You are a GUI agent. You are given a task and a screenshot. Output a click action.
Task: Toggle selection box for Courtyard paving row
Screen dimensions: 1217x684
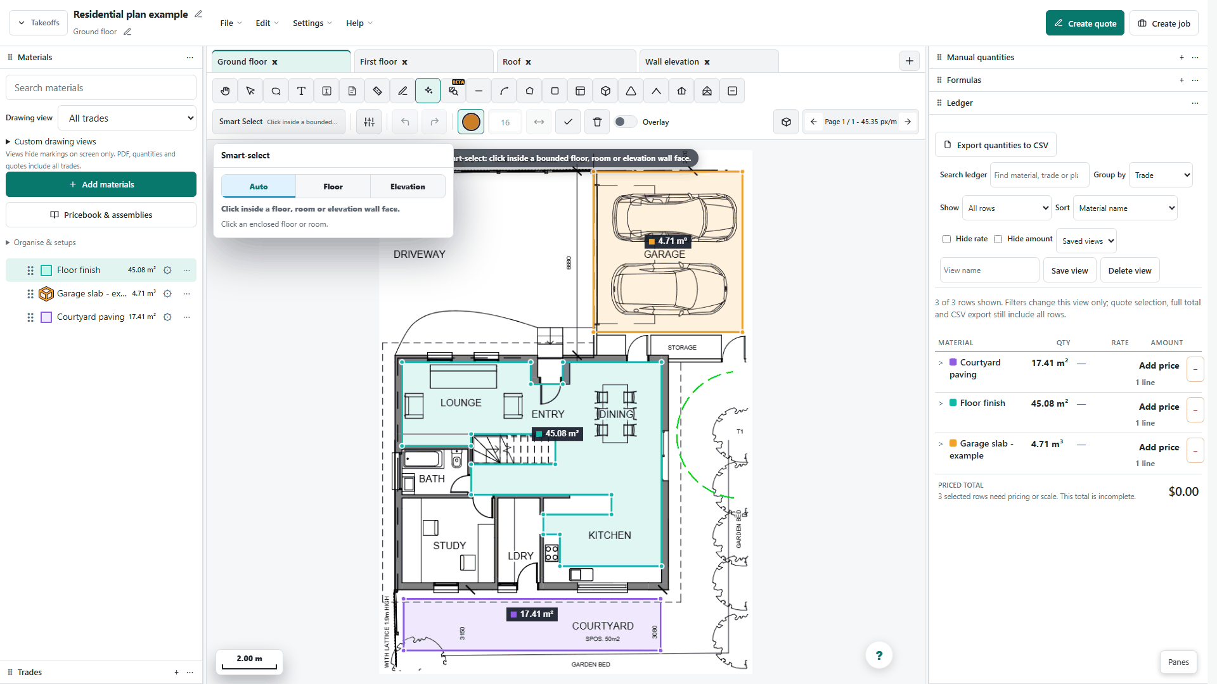[x=1195, y=369]
